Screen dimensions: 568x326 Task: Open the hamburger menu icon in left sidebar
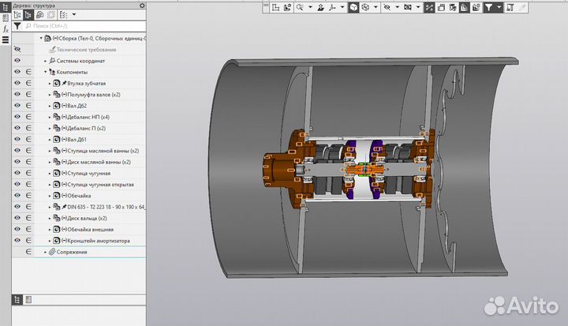click(5, 39)
